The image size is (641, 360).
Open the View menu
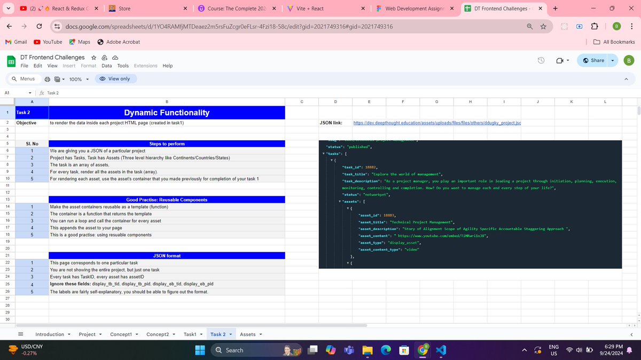pyautogui.click(x=52, y=66)
